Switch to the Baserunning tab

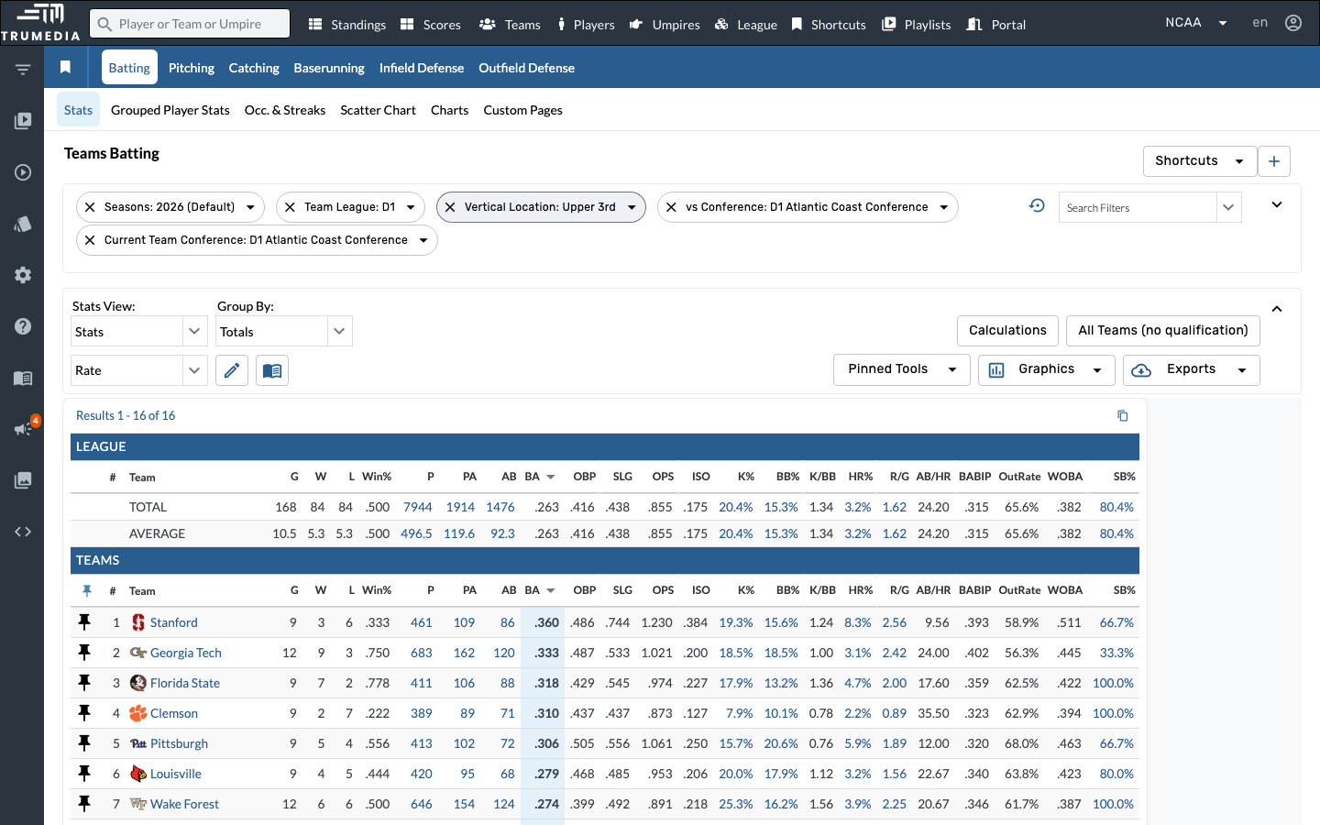click(x=329, y=68)
